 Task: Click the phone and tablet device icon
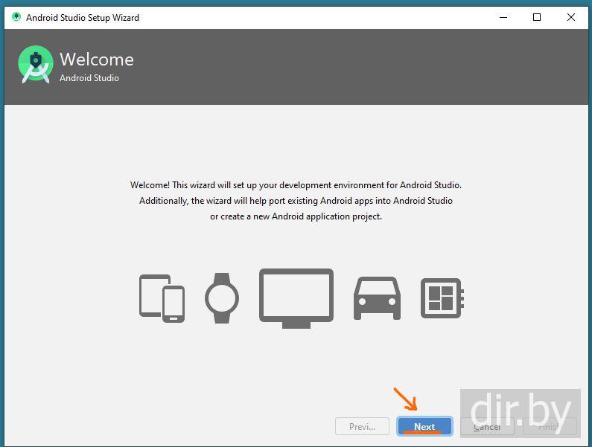pos(162,298)
